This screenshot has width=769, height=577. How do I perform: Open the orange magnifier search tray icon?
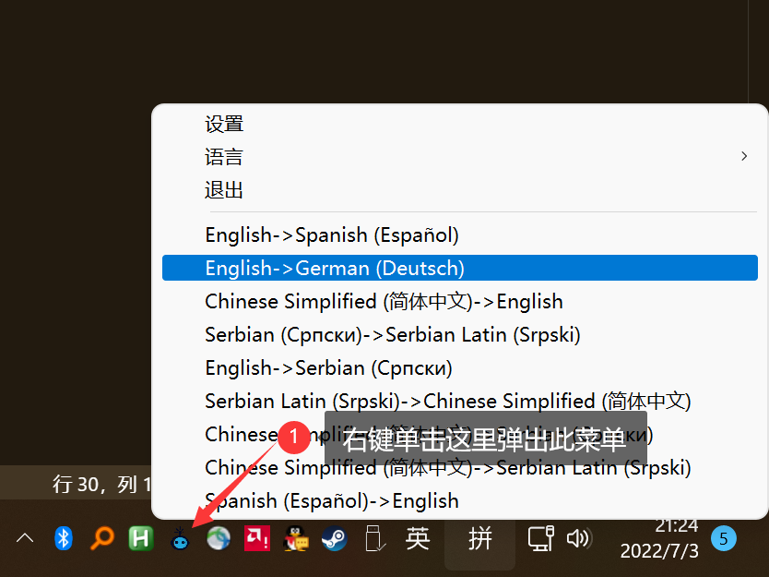[101, 538]
